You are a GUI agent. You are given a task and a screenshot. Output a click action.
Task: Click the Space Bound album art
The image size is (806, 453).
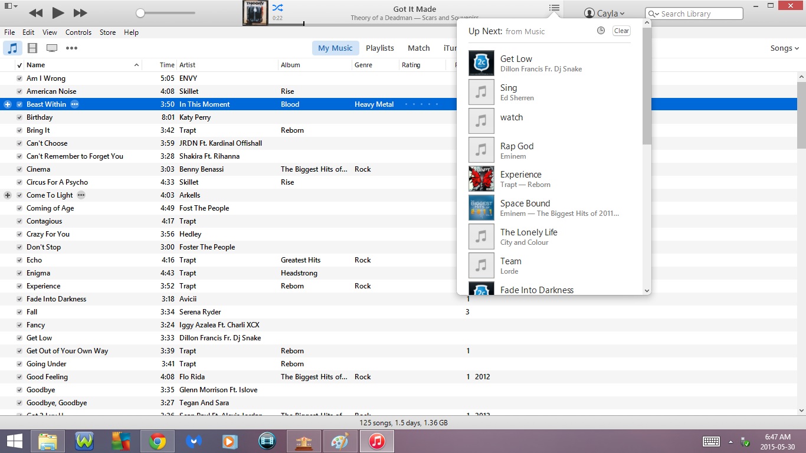pyautogui.click(x=481, y=208)
